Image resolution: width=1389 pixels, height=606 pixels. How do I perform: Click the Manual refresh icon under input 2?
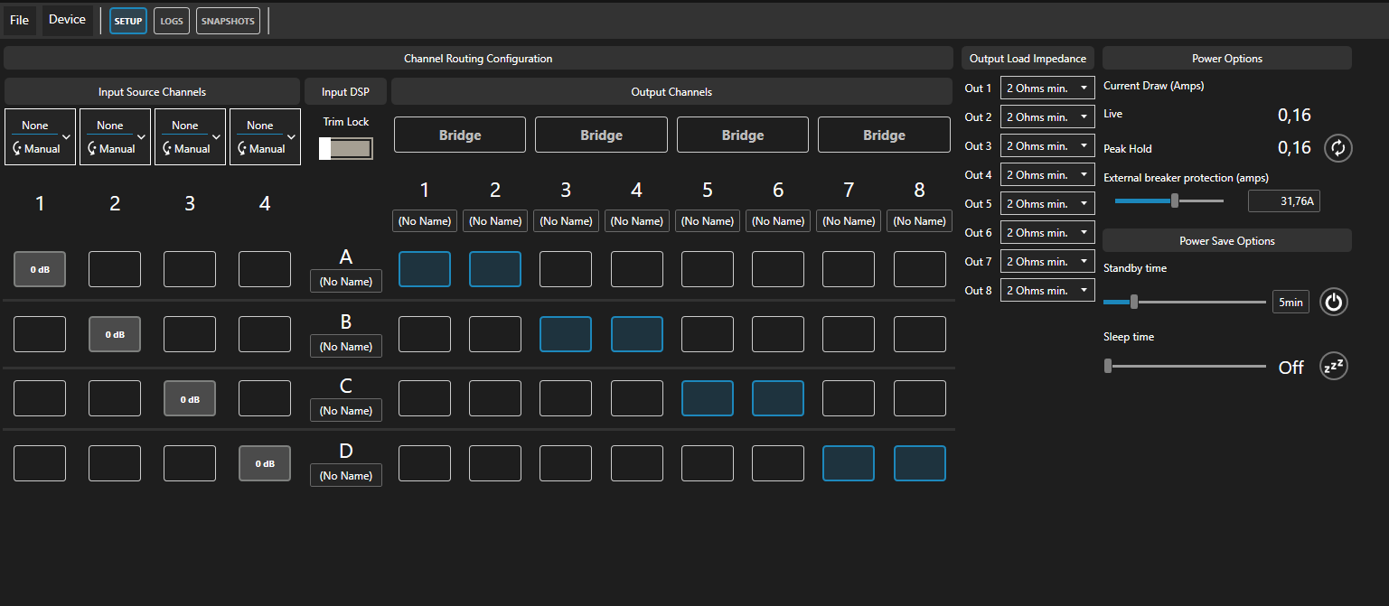coord(92,149)
